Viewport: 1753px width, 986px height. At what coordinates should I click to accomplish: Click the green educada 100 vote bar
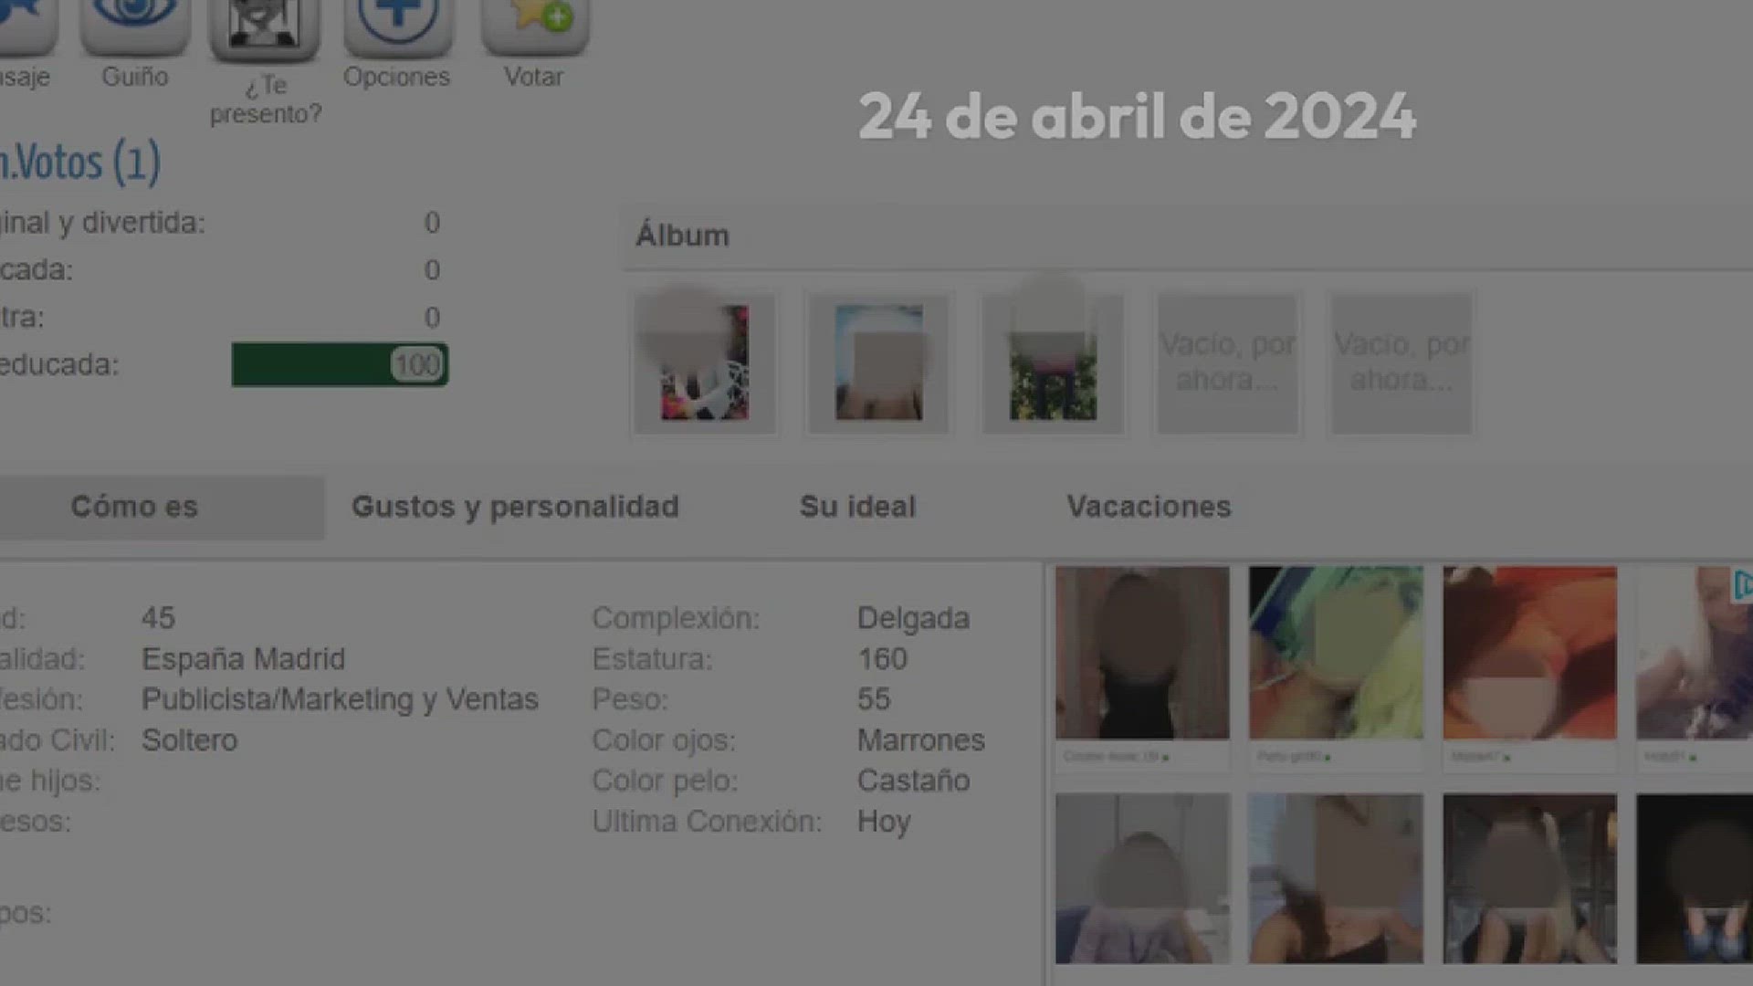coord(340,364)
